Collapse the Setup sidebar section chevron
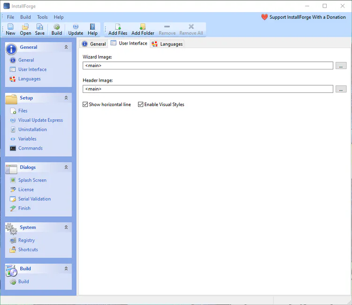 [66, 98]
